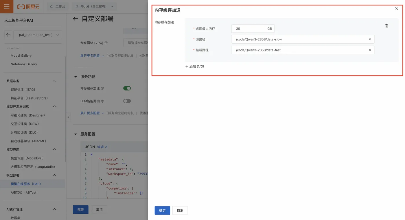Click the 占用最大内存 GB input field
This screenshot has height=220, width=405.
click(253, 29)
